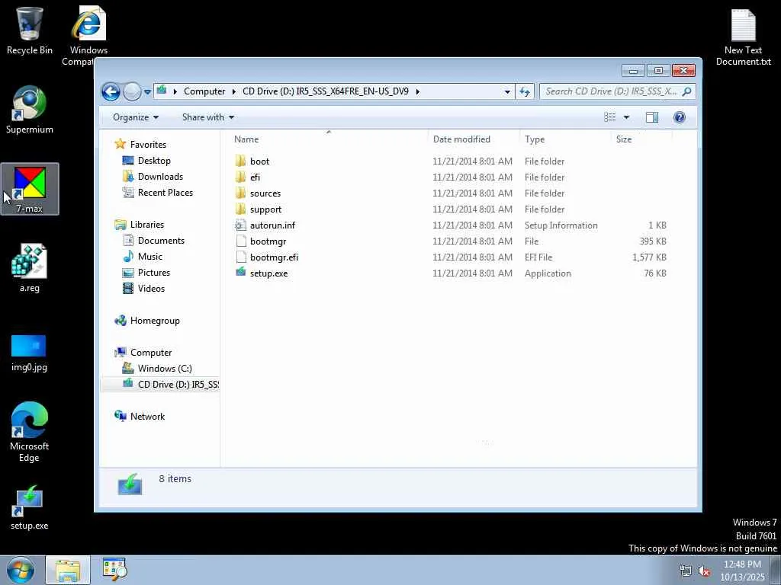Open the address bar history dropdown
The image size is (781, 585).
(507, 91)
